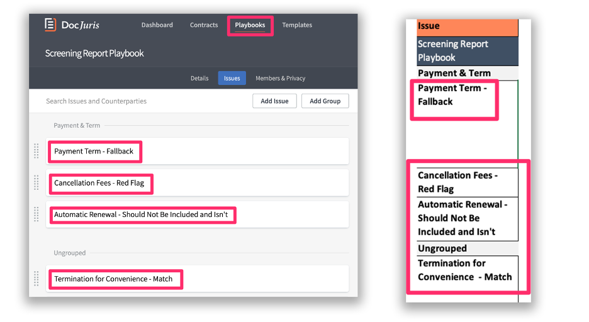Select the orange Issue header cell in spreadsheet
The height and width of the screenshot is (322, 589).
tap(468, 28)
